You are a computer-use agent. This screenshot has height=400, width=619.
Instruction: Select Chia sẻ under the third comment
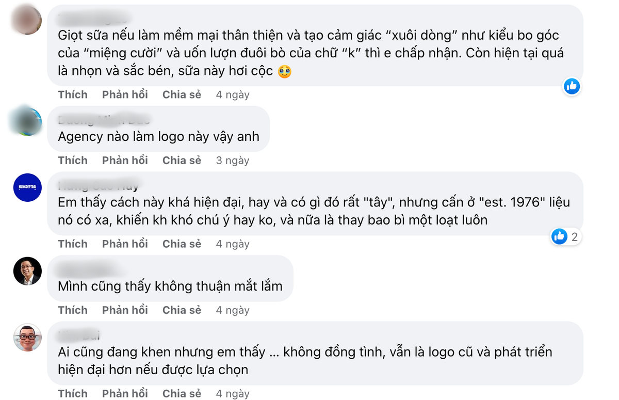[x=182, y=244]
